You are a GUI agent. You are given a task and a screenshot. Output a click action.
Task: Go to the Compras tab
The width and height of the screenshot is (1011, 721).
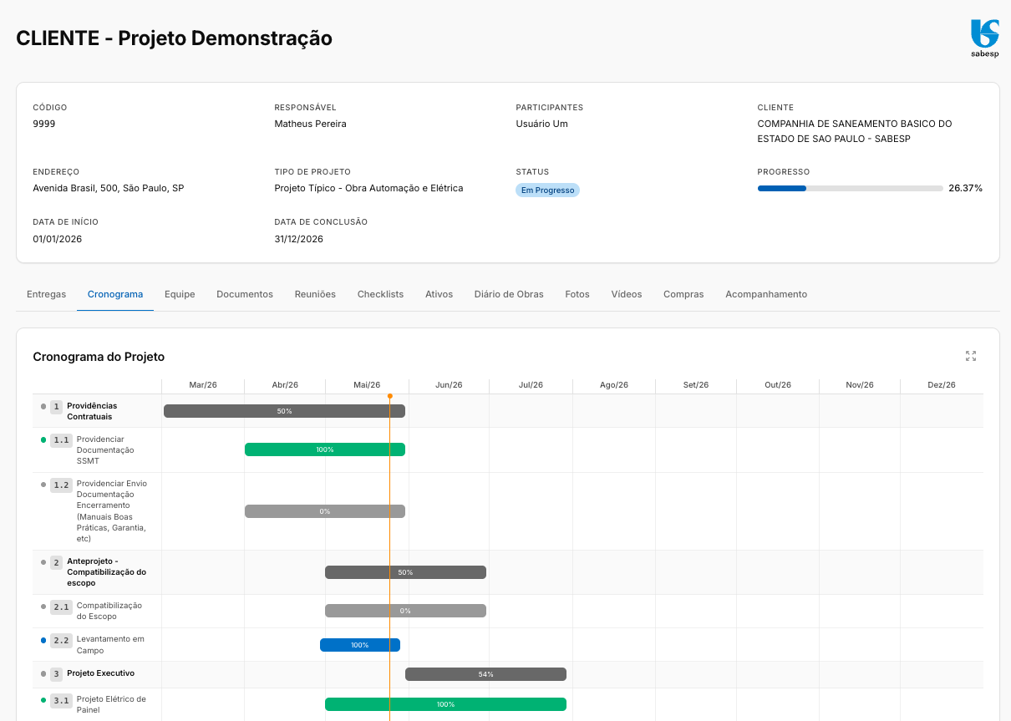pyautogui.click(x=683, y=294)
